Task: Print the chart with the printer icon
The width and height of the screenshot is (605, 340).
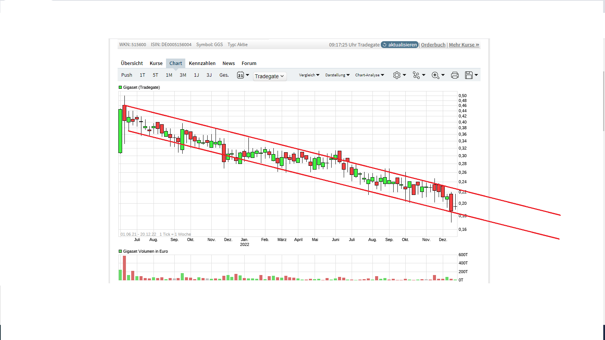Action: 455,75
